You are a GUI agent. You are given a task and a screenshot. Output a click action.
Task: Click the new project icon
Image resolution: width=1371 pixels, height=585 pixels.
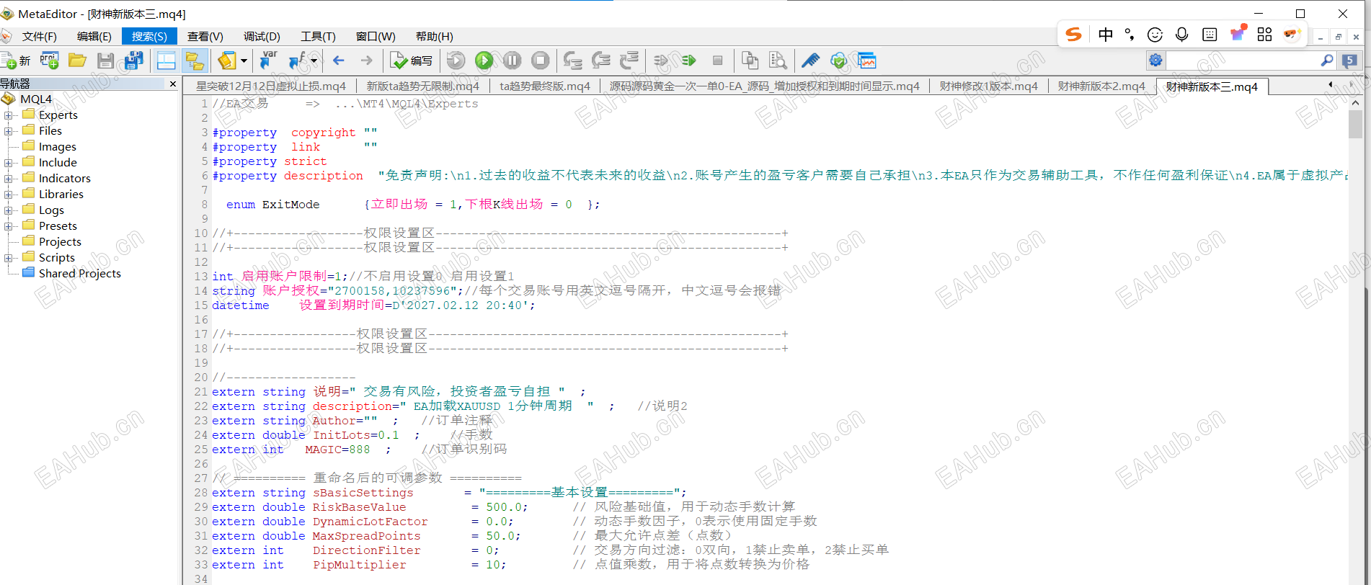click(50, 61)
